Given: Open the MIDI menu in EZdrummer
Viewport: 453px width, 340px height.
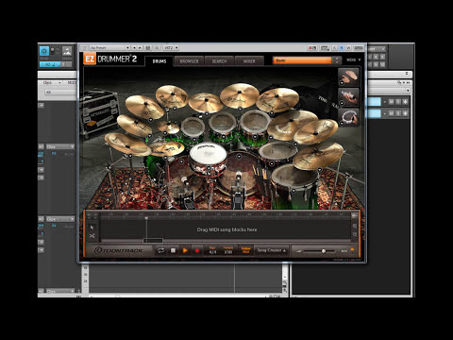Looking at the screenshot, I should pyautogui.click(x=354, y=59).
